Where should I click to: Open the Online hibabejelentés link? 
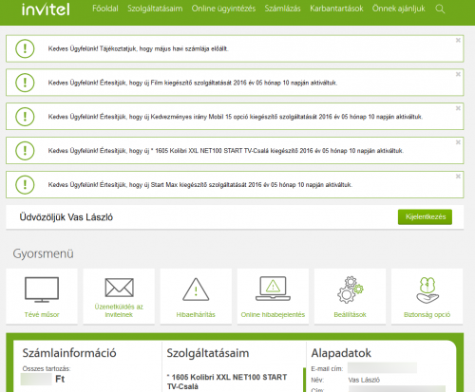pyautogui.click(x=273, y=314)
